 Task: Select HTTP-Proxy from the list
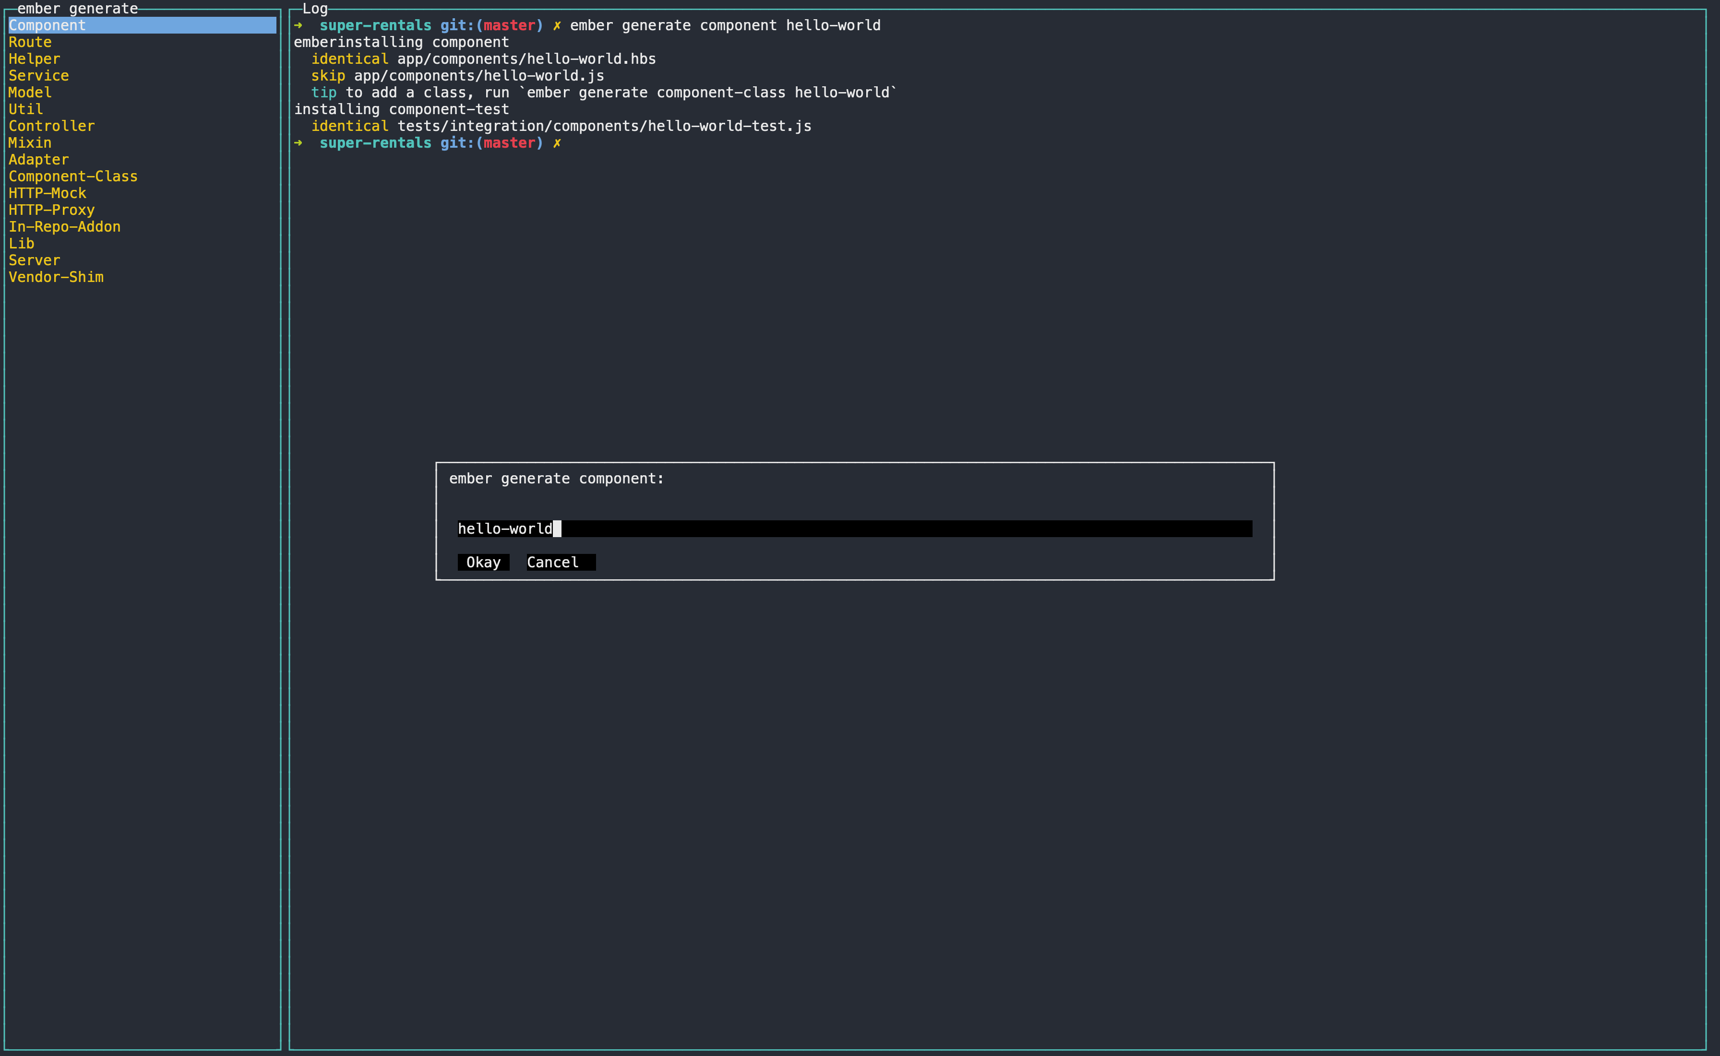click(x=51, y=210)
